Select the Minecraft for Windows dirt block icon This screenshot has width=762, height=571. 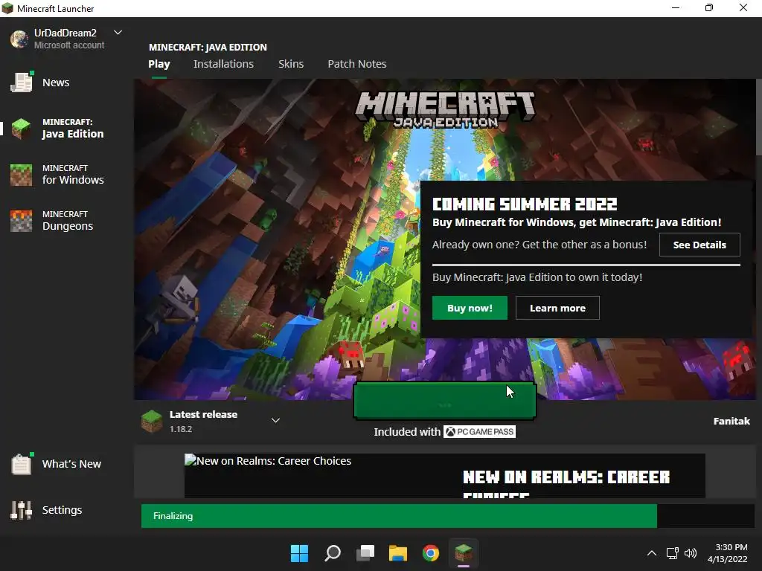coord(22,175)
